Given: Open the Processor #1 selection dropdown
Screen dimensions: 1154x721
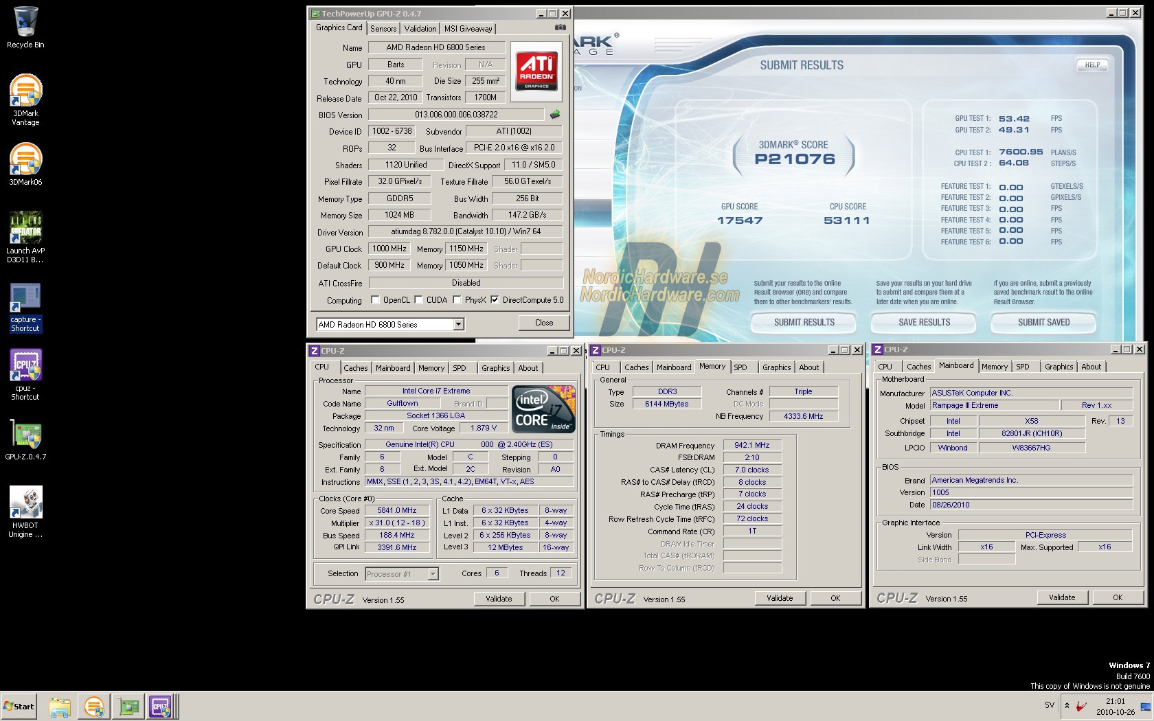Looking at the screenshot, I should tap(433, 574).
